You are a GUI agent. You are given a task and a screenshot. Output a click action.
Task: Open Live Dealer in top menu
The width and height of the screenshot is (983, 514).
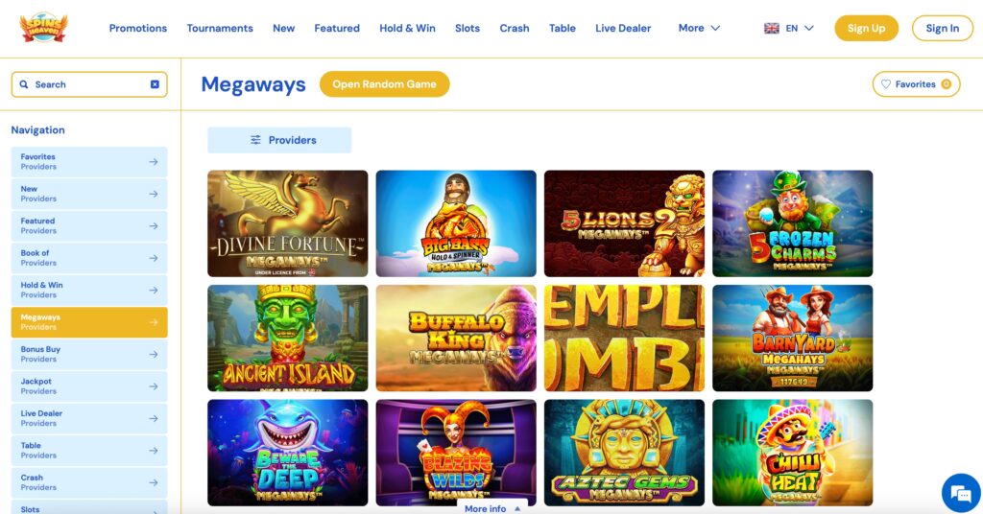pos(622,28)
